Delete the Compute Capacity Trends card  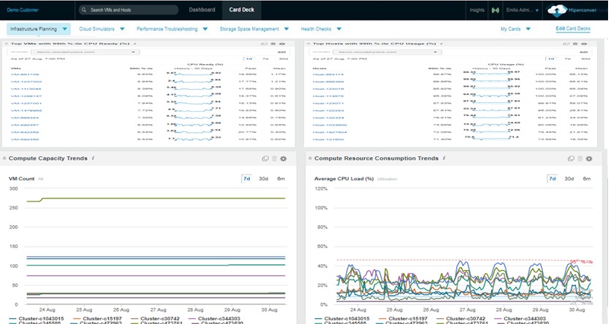point(274,158)
